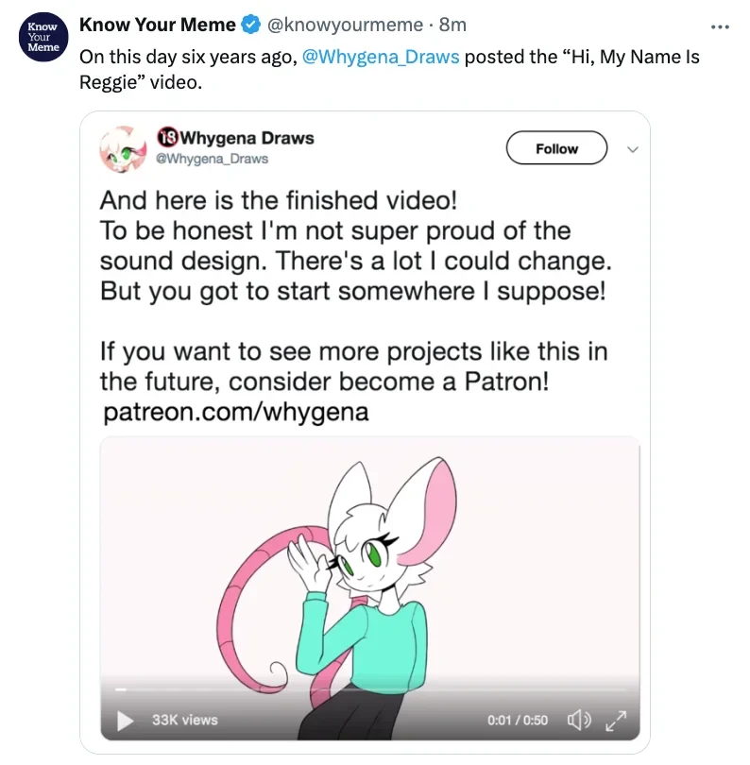Click the @Whygena_Draws handle in quoted tweet

[x=212, y=159]
